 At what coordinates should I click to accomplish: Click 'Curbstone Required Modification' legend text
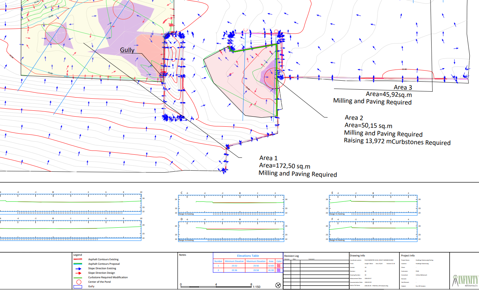click(x=108, y=278)
